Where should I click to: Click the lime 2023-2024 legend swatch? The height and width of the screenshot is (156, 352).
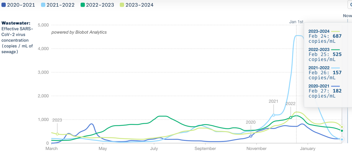(122, 5)
